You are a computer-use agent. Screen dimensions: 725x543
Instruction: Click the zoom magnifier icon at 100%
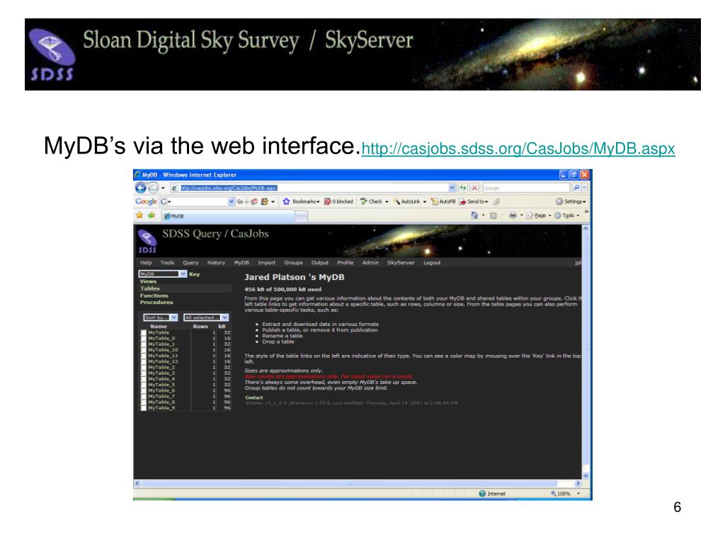[553, 494]
